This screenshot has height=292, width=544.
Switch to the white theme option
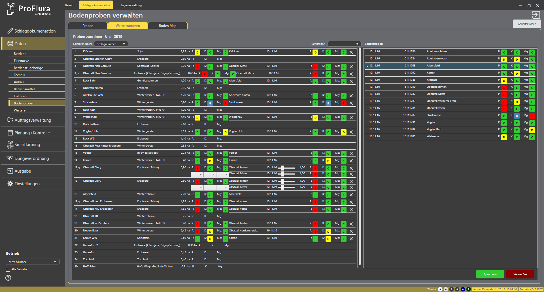pos(440,289)
